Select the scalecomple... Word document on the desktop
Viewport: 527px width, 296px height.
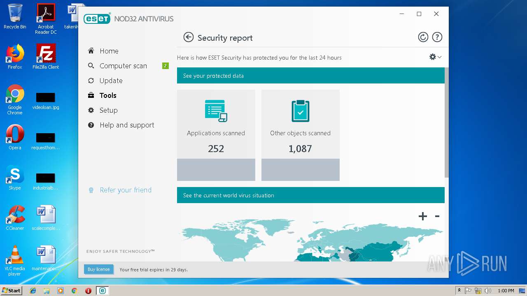click(x=46, y=218)
